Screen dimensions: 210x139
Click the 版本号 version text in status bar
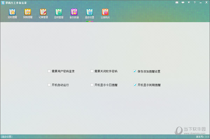(203, 137)
